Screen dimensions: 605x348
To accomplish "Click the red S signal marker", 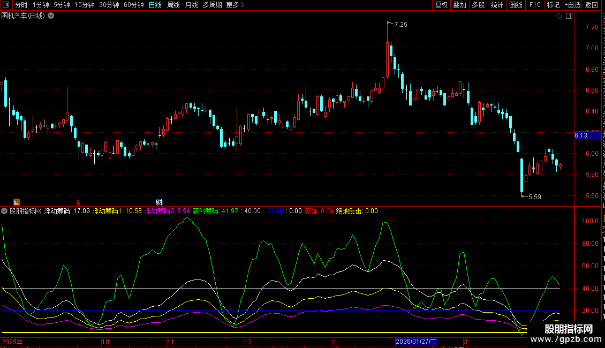I will [78, 202].
